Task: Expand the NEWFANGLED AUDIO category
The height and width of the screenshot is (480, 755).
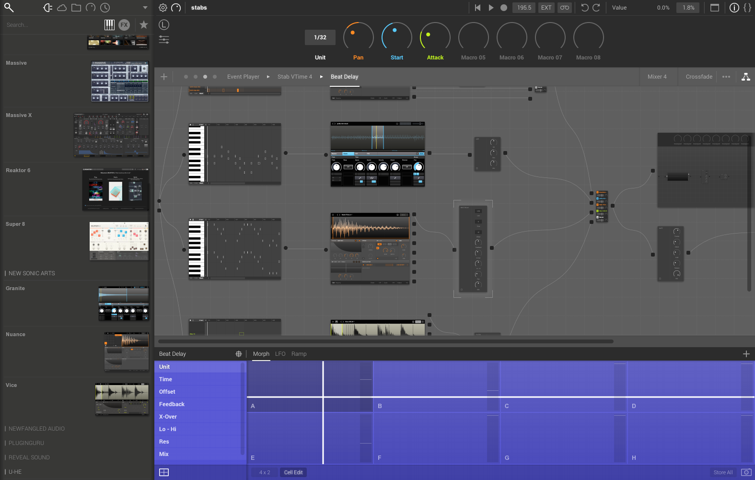Action: [36, 429]
